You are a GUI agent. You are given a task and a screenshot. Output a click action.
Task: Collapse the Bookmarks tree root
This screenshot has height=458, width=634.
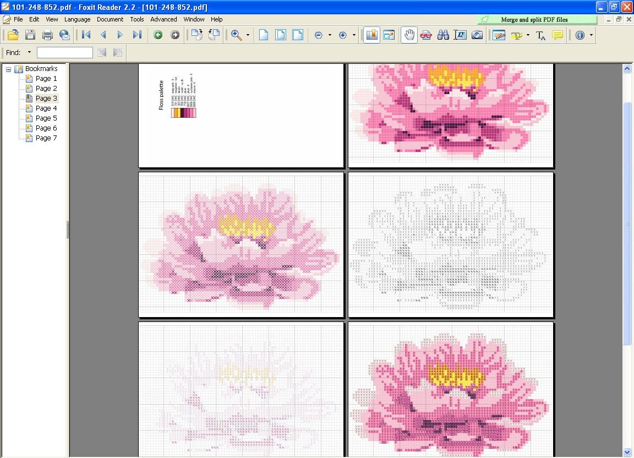coord(8,68)
